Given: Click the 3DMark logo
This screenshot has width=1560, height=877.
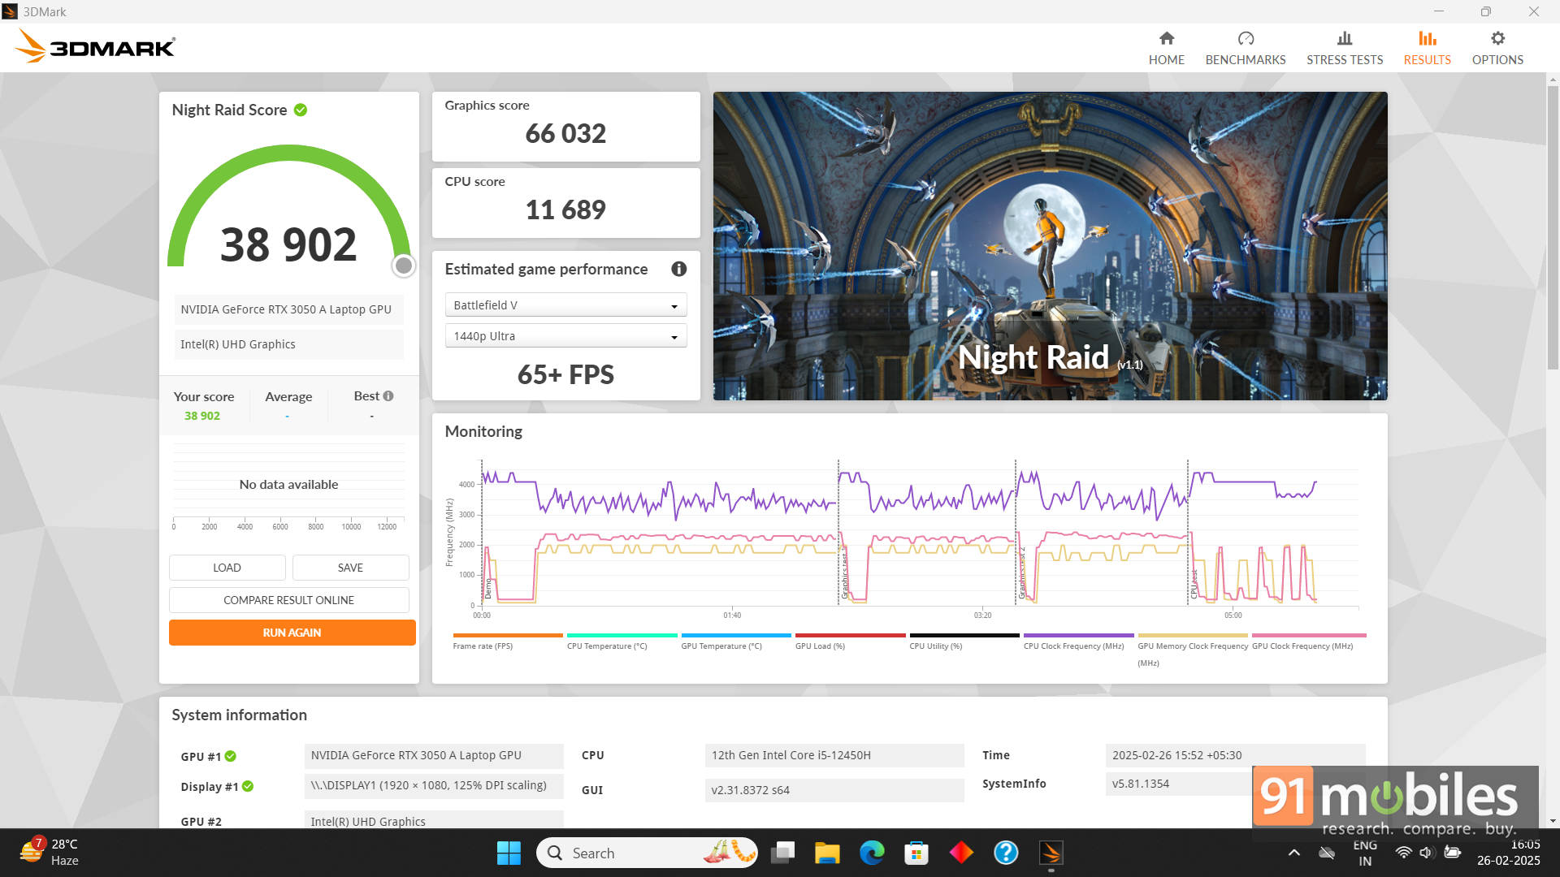Looking at the screenshot, I should (94, 46).
